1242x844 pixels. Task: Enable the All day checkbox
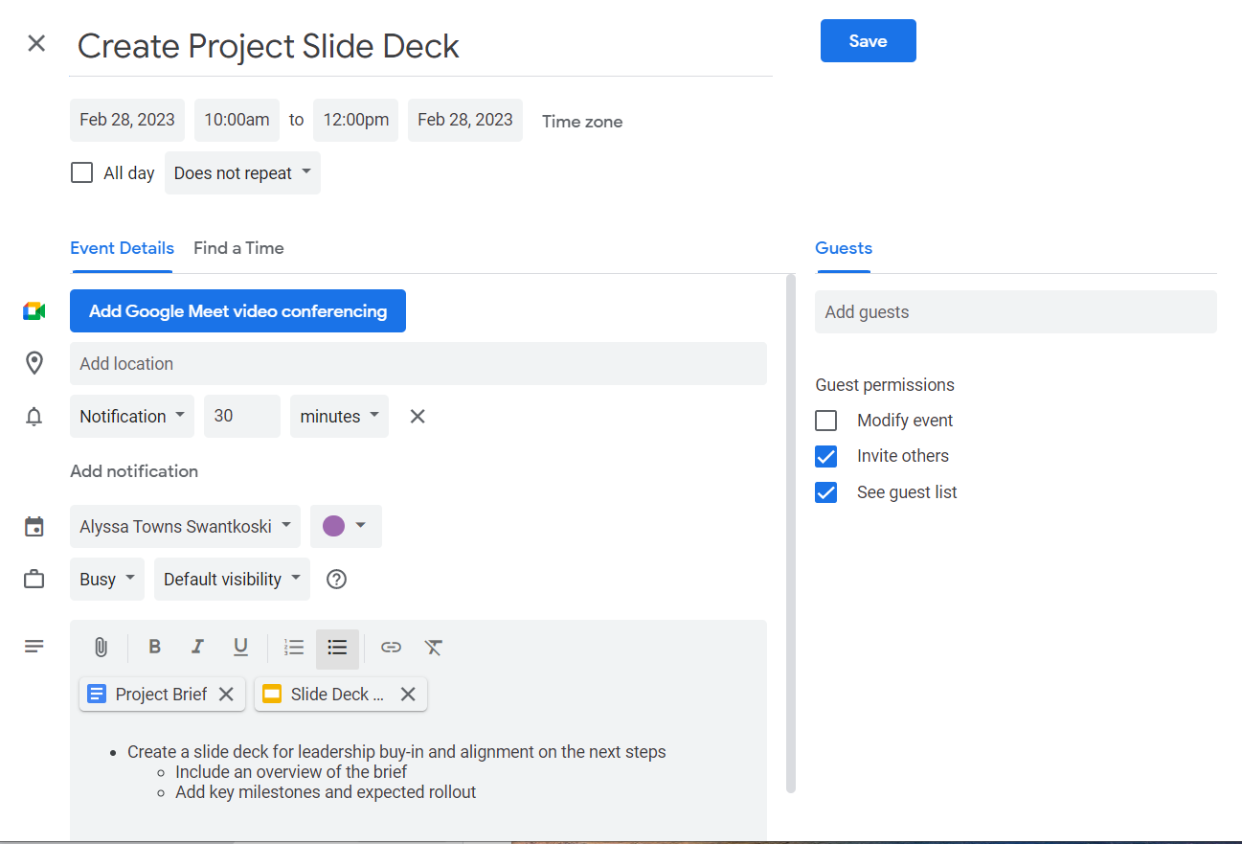click(x=82, y=173)
